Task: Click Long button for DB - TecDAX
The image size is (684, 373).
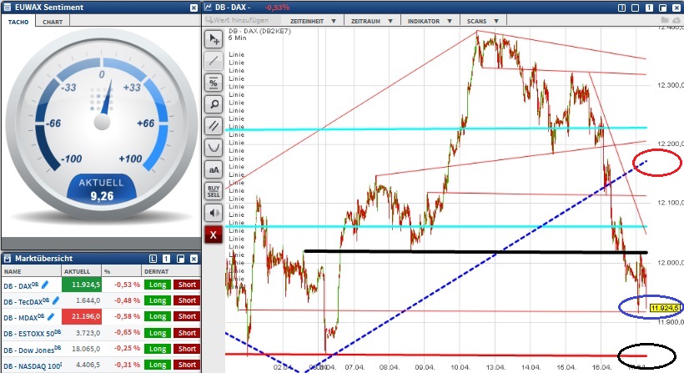Action: coord(158,300)
